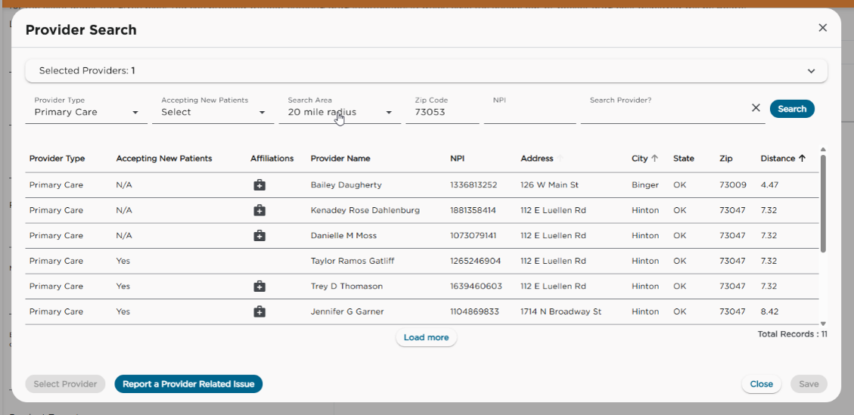Click the State column header
Image resolution: width=854 pixels, height=415 pixels.
[684, 159]
